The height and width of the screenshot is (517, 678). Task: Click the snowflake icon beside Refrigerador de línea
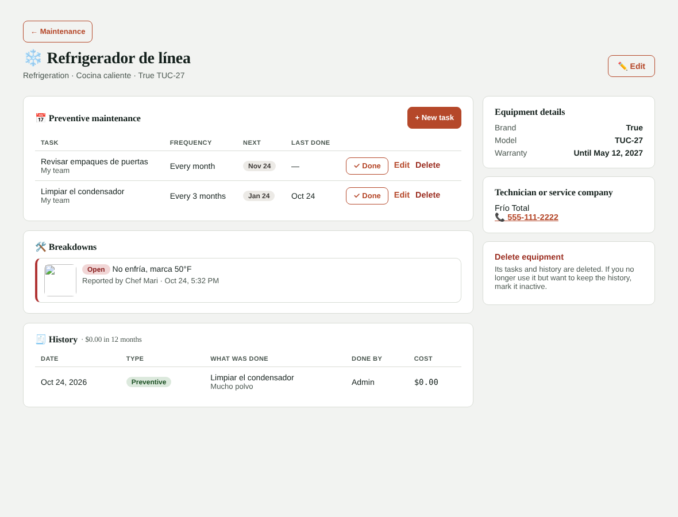(33, 58)
